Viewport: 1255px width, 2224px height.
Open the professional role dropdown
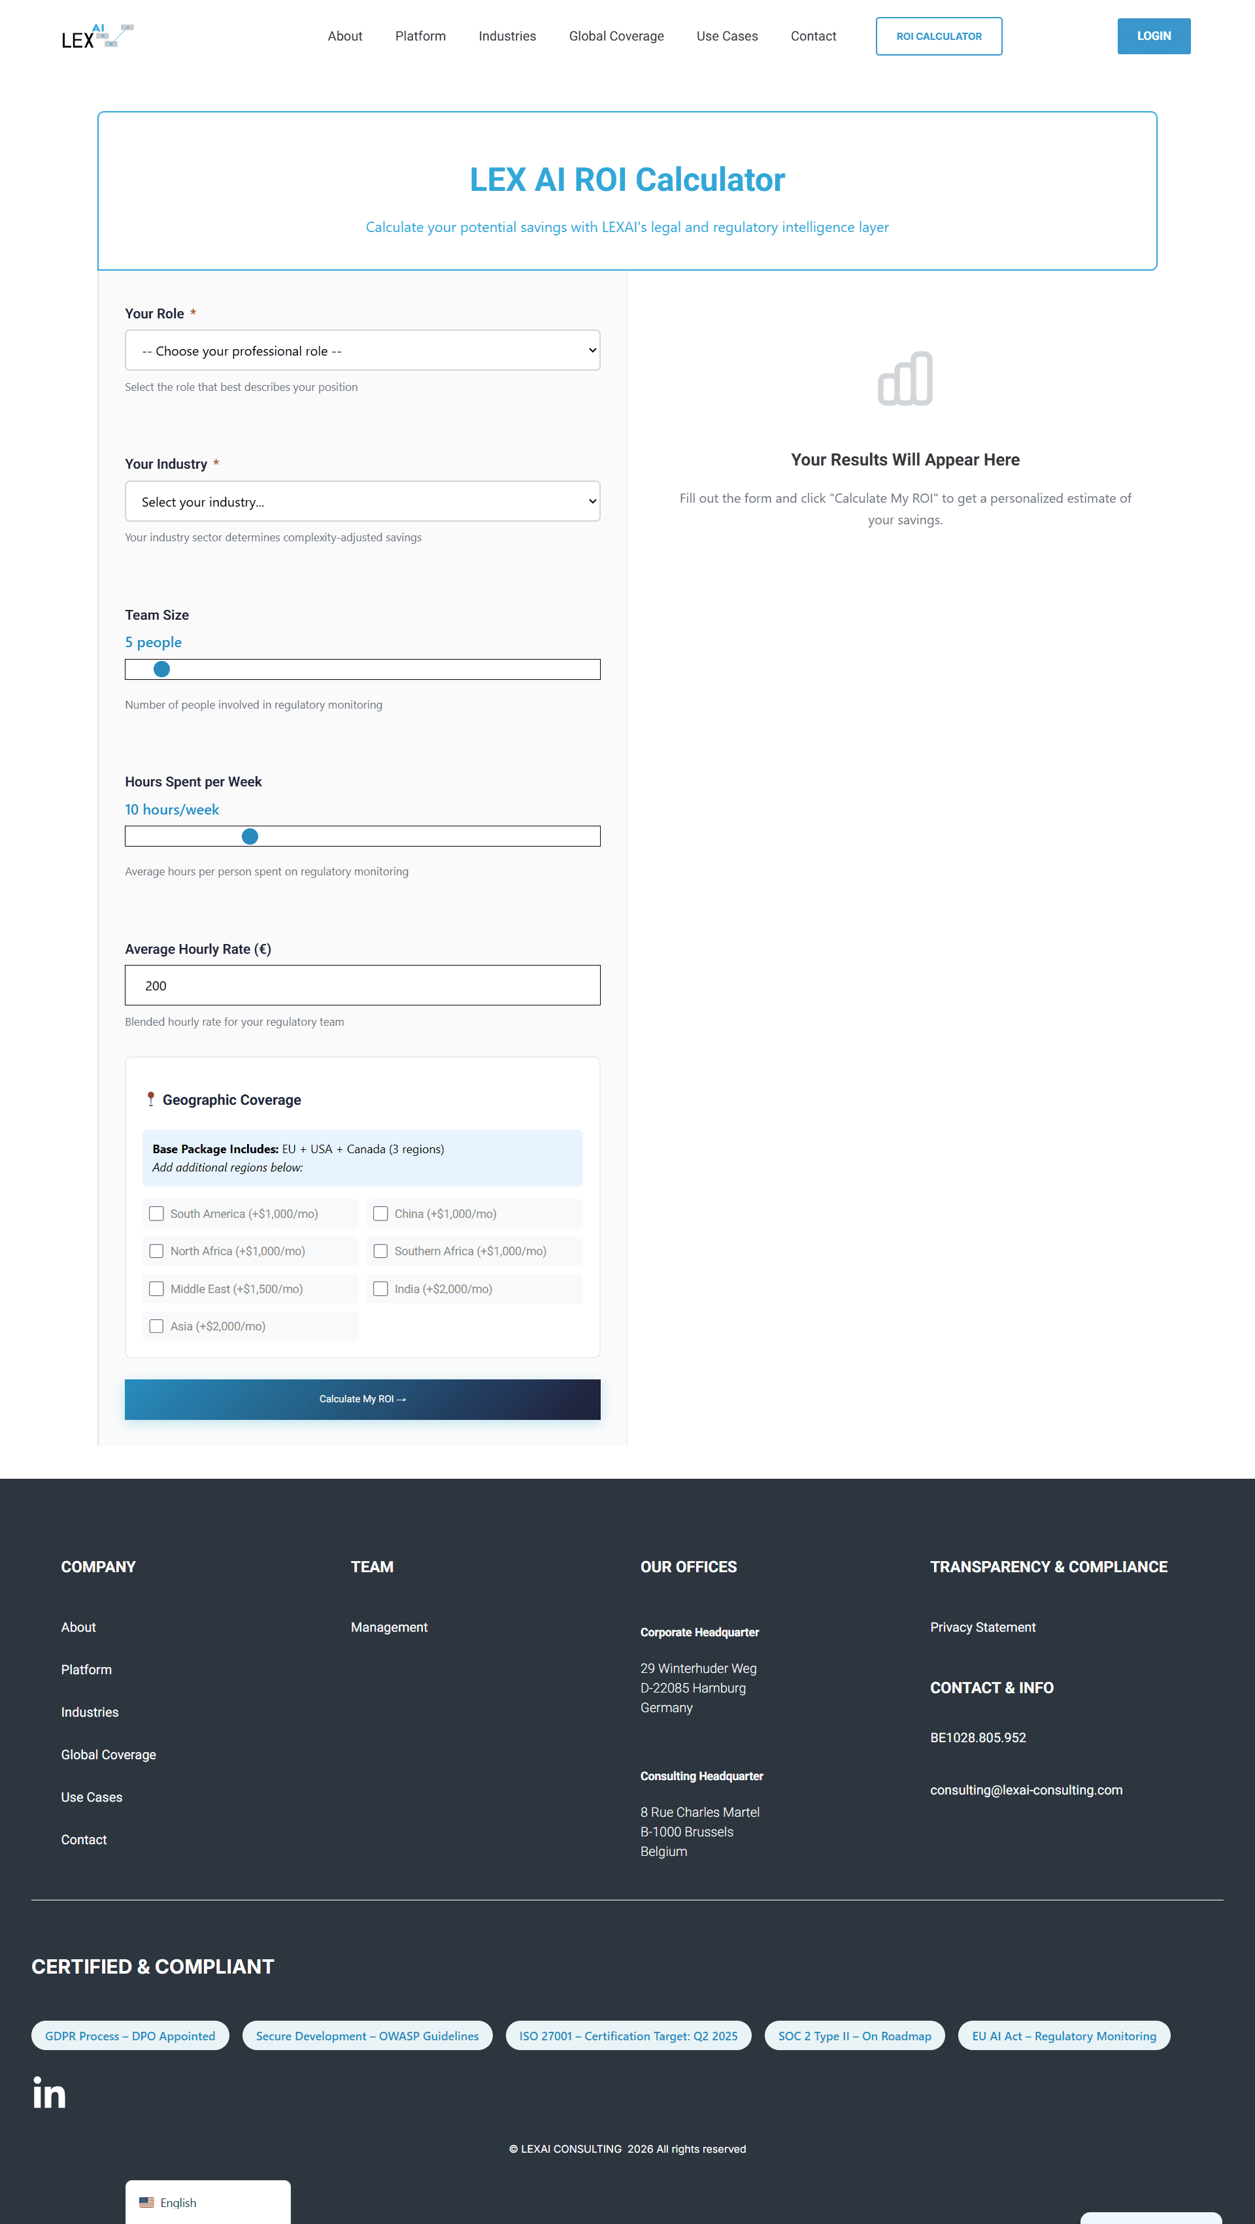tap(361, 350)
